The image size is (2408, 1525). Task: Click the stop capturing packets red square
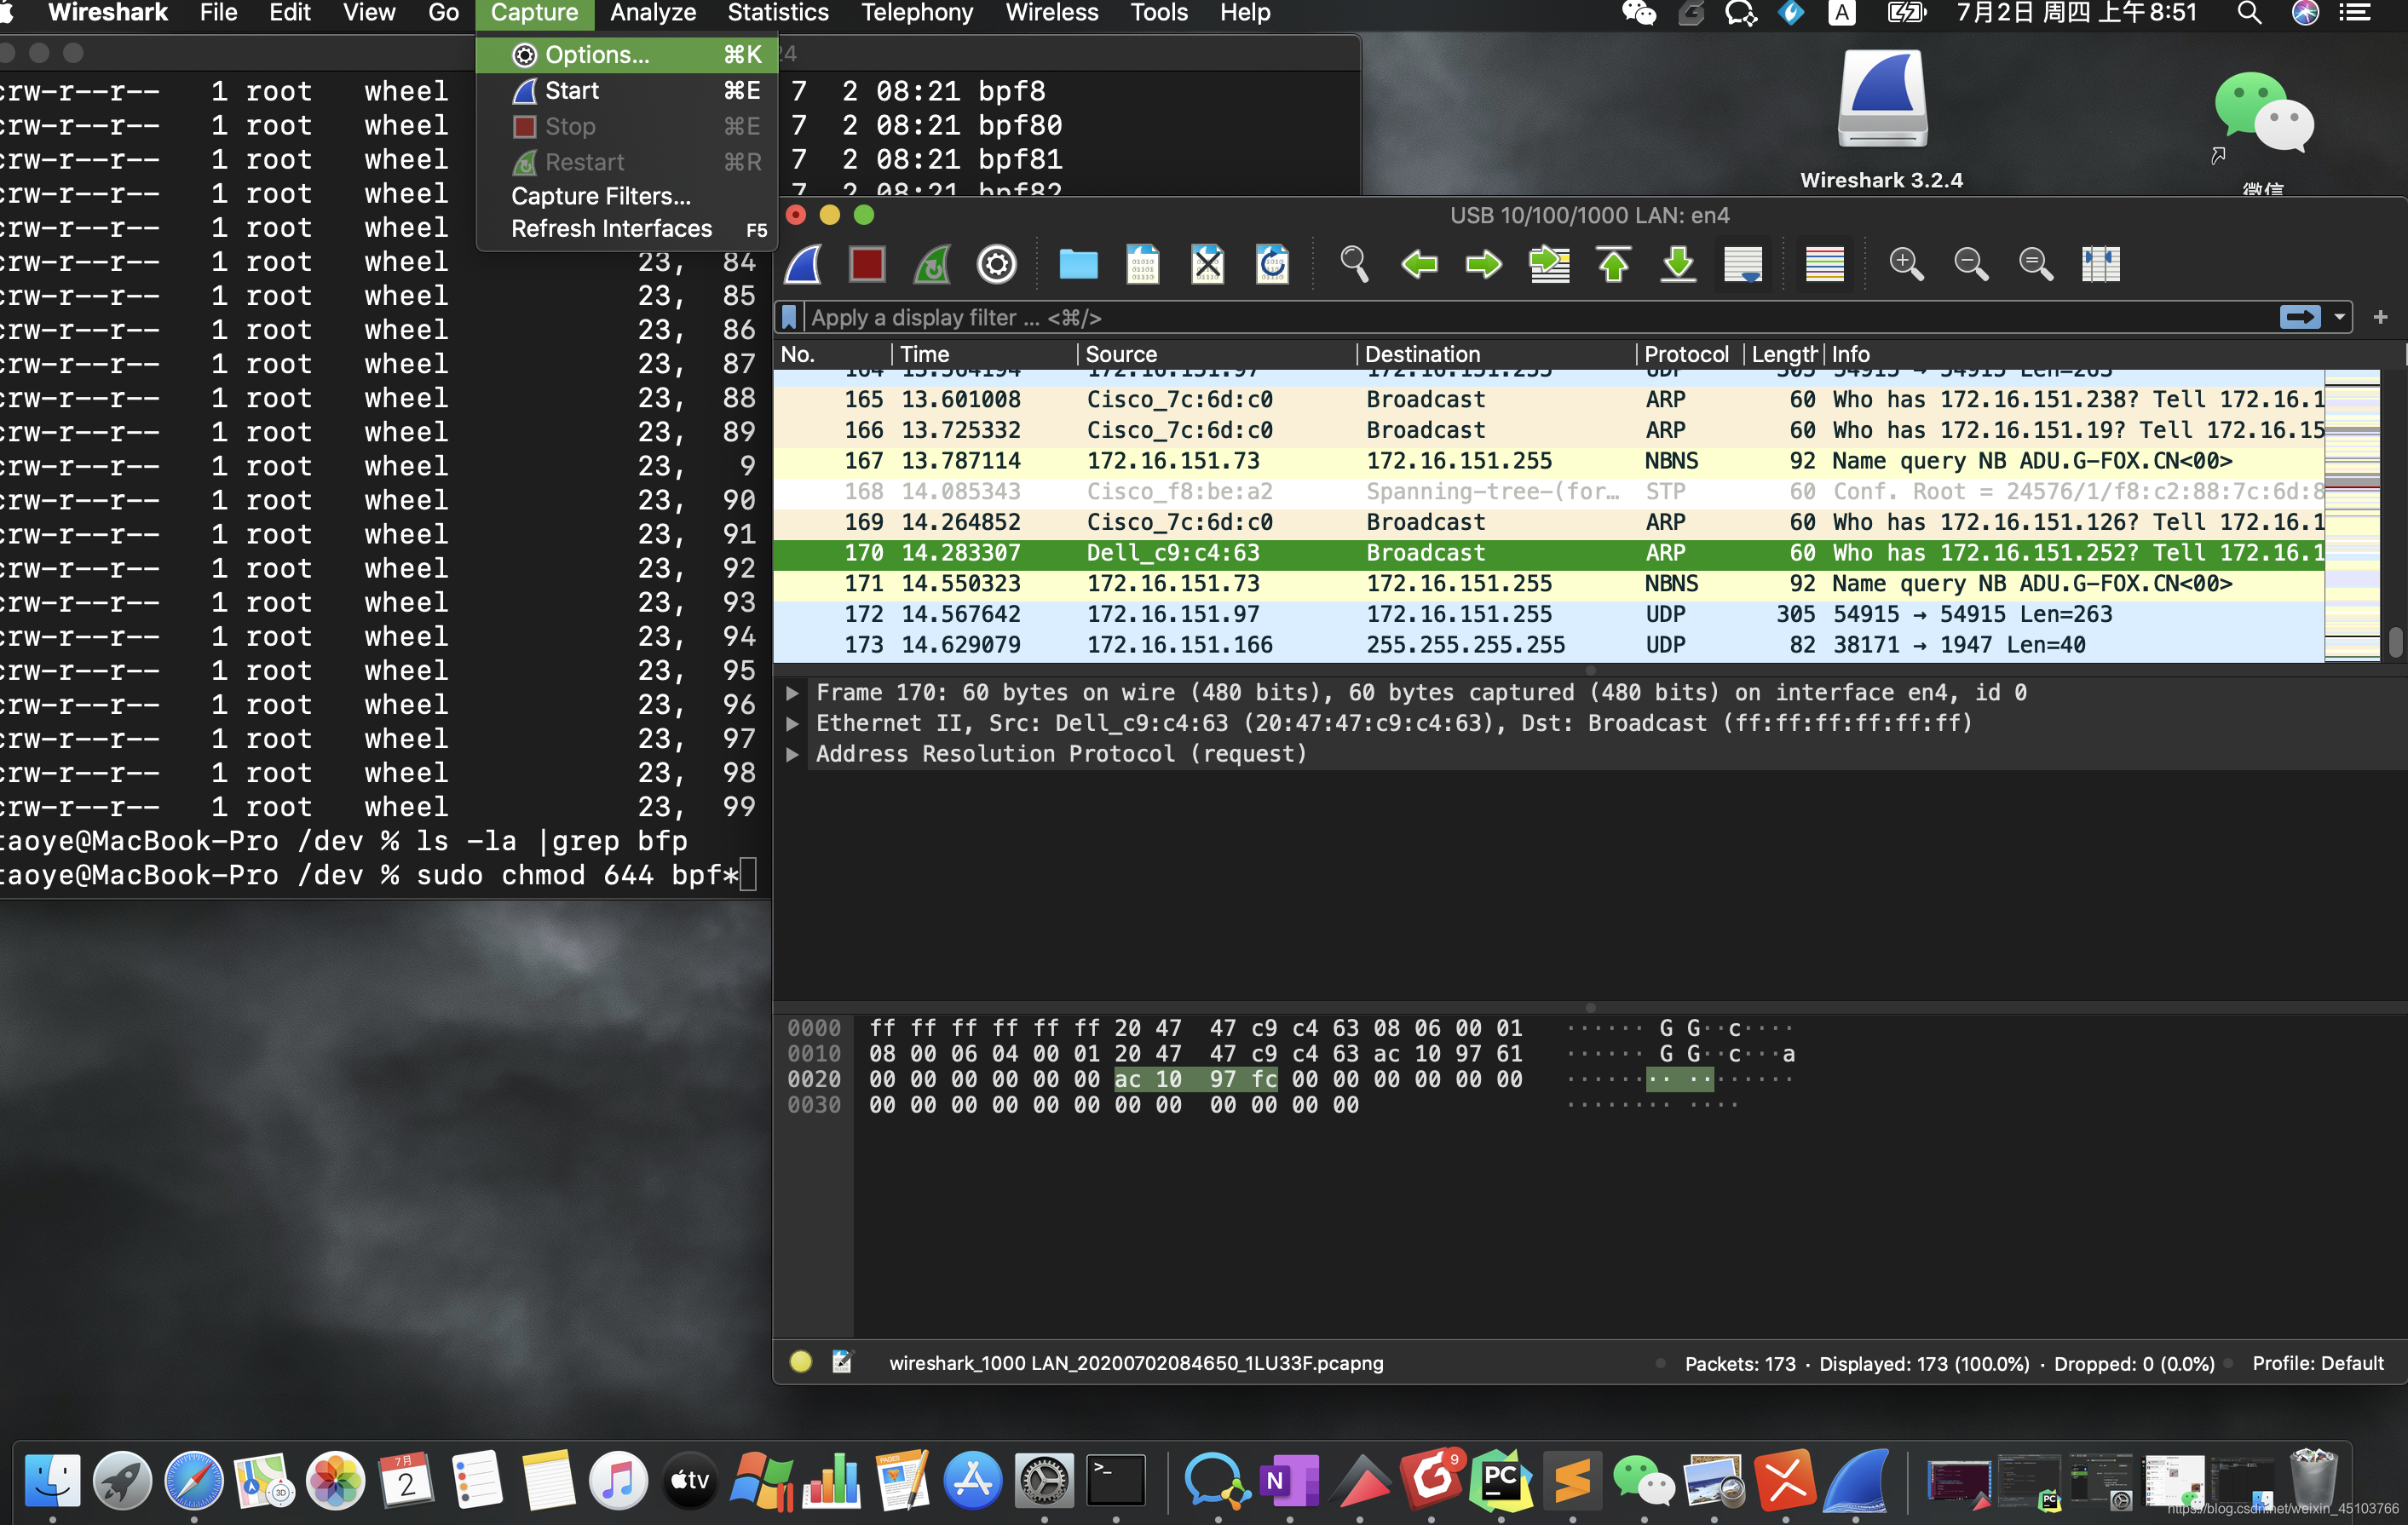[866, 264]
